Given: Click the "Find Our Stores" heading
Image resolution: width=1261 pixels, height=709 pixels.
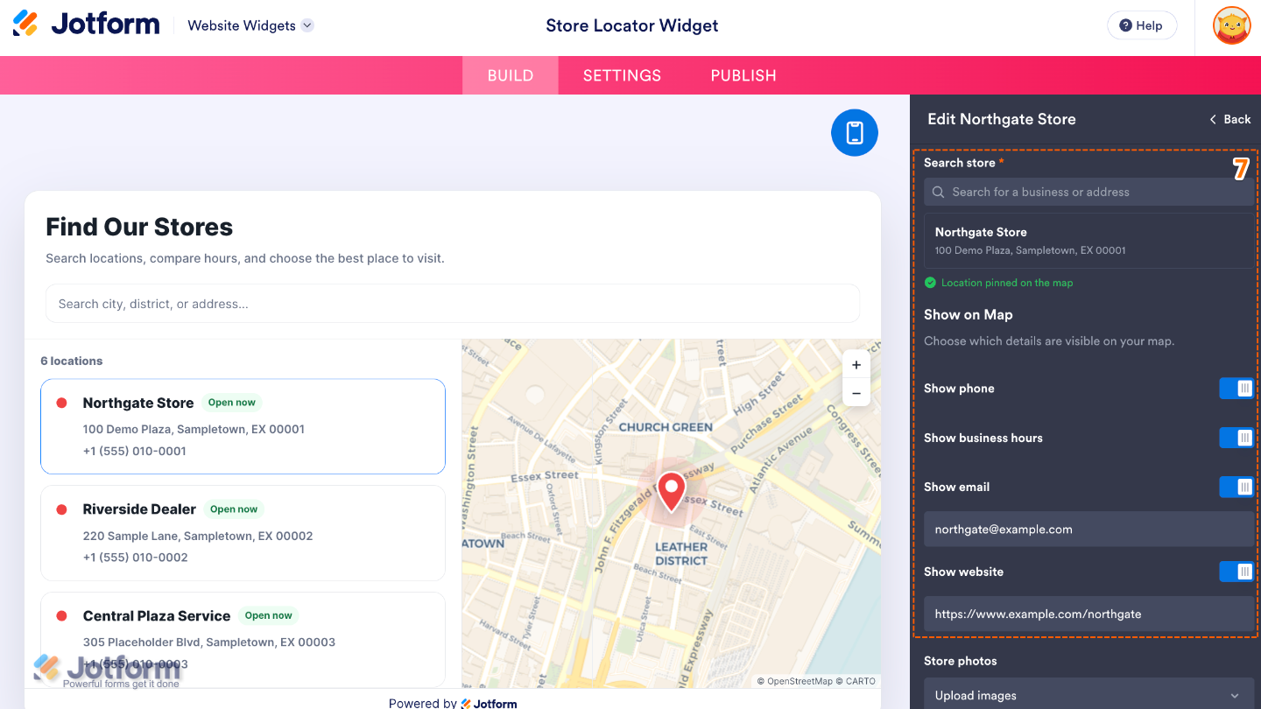Looking at the screenshot, I should click(139, 227).
